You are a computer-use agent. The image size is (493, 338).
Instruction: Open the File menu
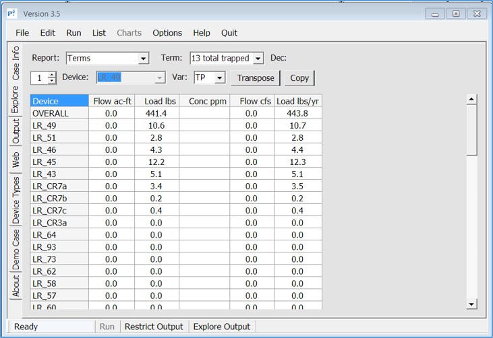(x=22, y=32)
